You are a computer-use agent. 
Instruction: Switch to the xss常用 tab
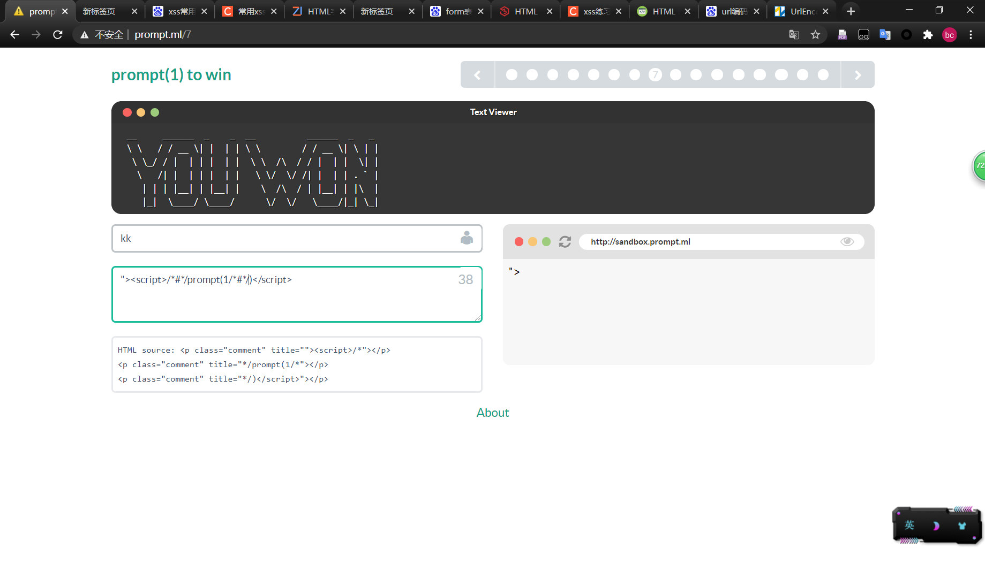tap(181, 11)
